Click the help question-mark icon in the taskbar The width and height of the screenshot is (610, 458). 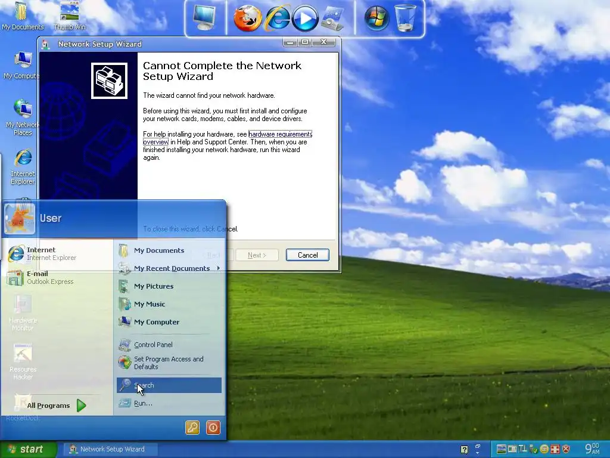point(465,450)
